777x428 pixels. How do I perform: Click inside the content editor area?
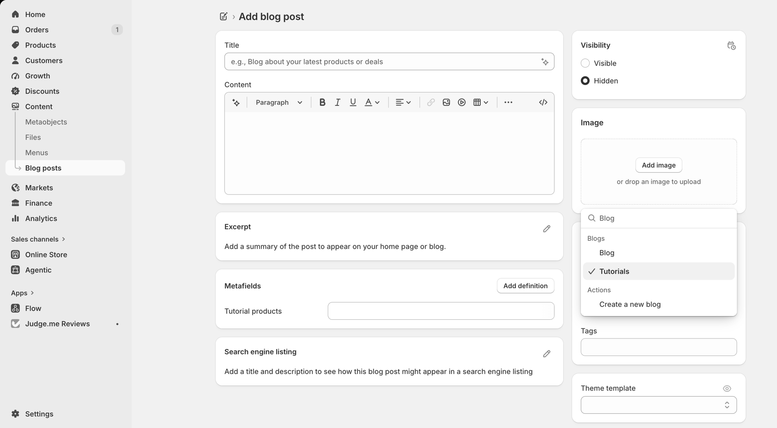point(389,153)
